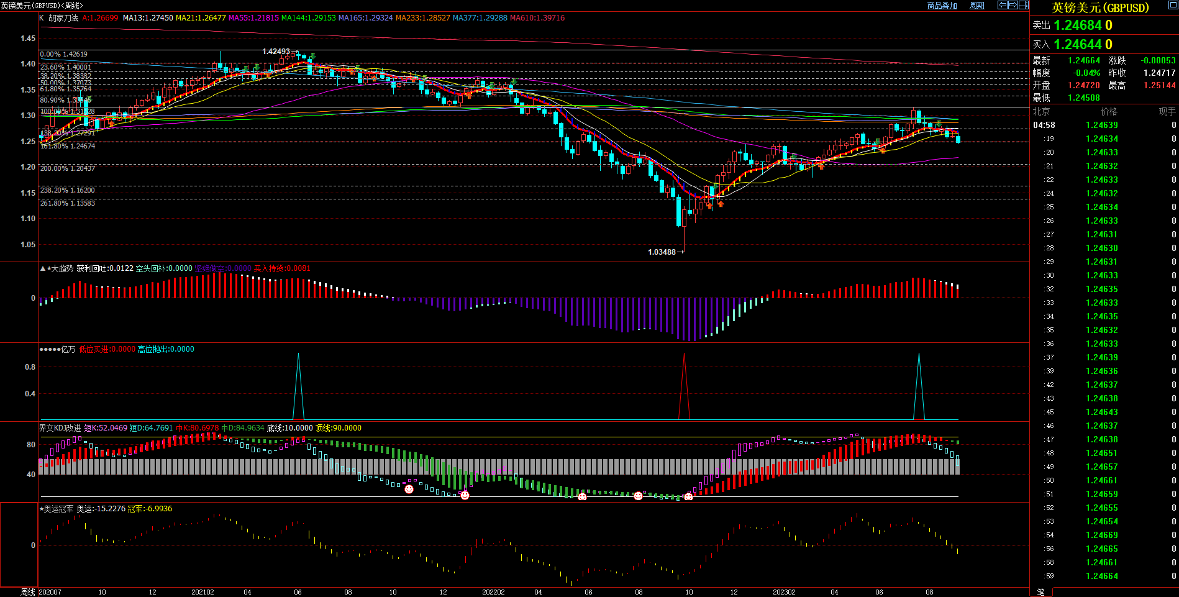Click the green down arrow at chart peak
Image resolution: width=1179 pixels, height=597 pixels.
[313, 56]
